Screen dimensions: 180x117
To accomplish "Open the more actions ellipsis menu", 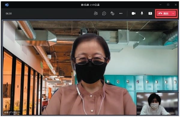I will (121, 13).
